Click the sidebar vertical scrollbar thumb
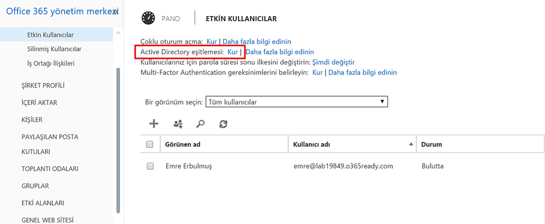 [x=118, y=140]
